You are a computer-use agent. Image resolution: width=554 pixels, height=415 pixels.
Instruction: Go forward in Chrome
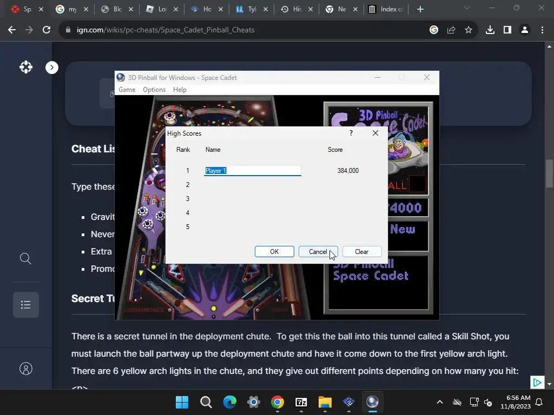coord(29,30)
